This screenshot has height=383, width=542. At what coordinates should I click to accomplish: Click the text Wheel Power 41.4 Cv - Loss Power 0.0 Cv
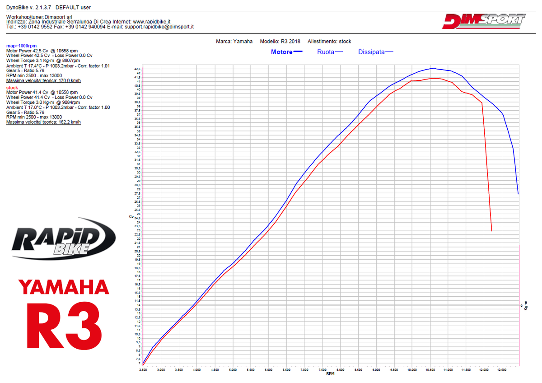click(49, 98)
